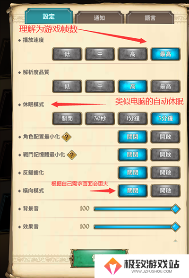Viewport: 189px width, 278px height.
Task: Open help icon beside 戰鬥記憶體最小化
Action: 72,155
